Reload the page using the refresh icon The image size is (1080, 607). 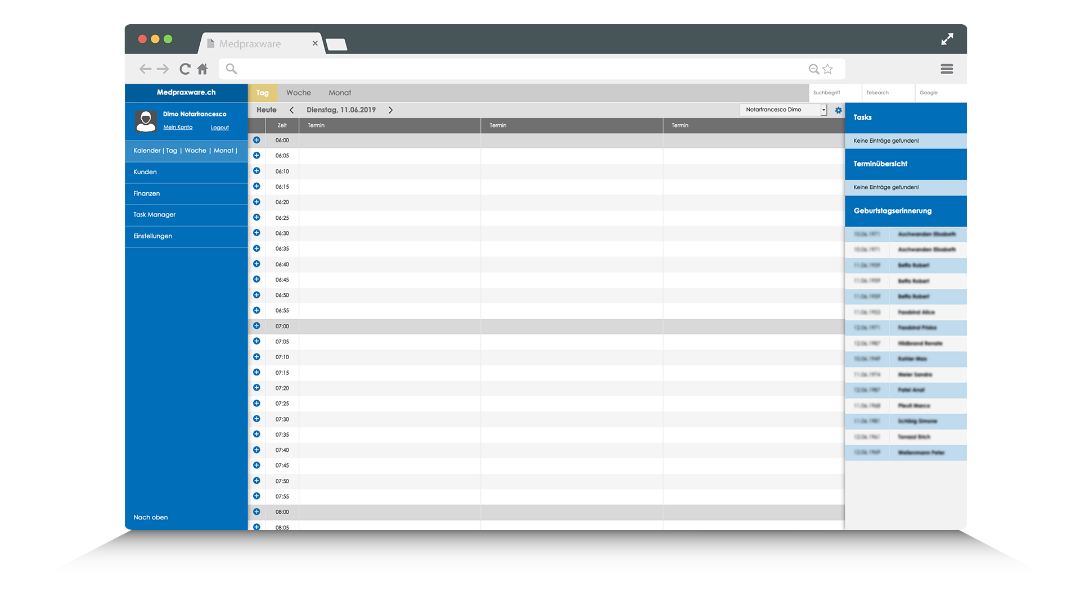pyautogui.click(x=184, y=69)
